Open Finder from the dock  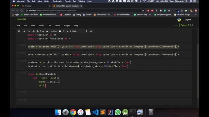point(58,112)
